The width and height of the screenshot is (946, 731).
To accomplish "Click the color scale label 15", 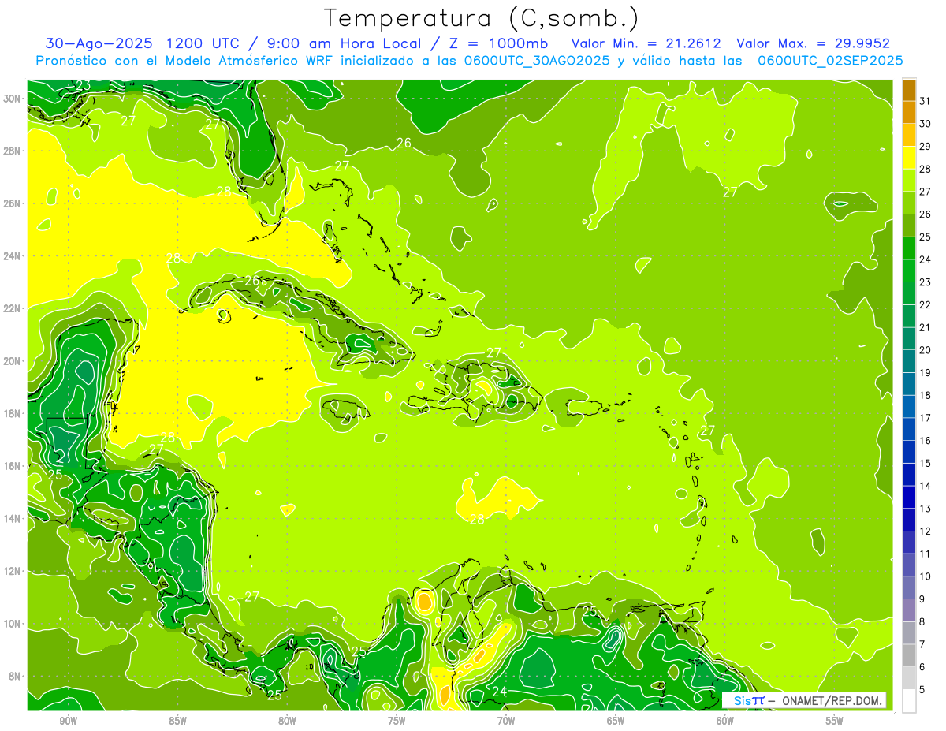I will point(926,464).
